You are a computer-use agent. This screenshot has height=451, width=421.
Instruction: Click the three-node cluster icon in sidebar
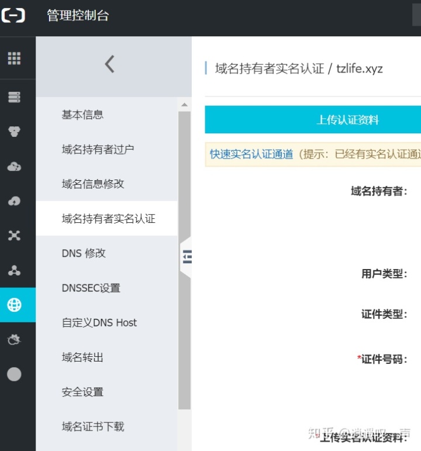click(x=14, y=270)
